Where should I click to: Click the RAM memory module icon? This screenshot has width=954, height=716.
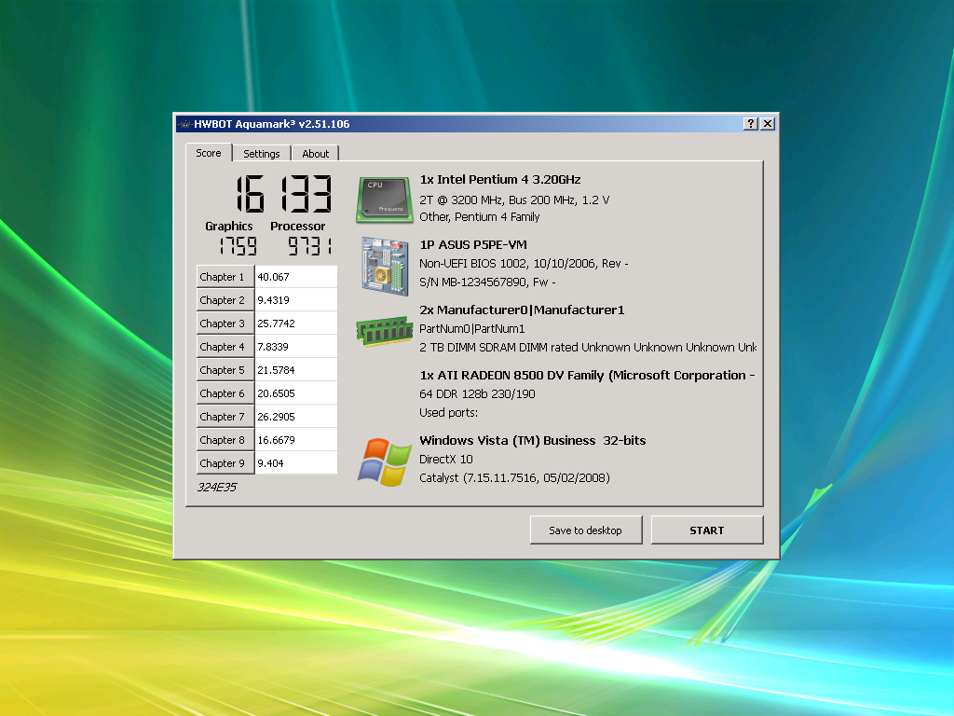(x=385, y=331)
